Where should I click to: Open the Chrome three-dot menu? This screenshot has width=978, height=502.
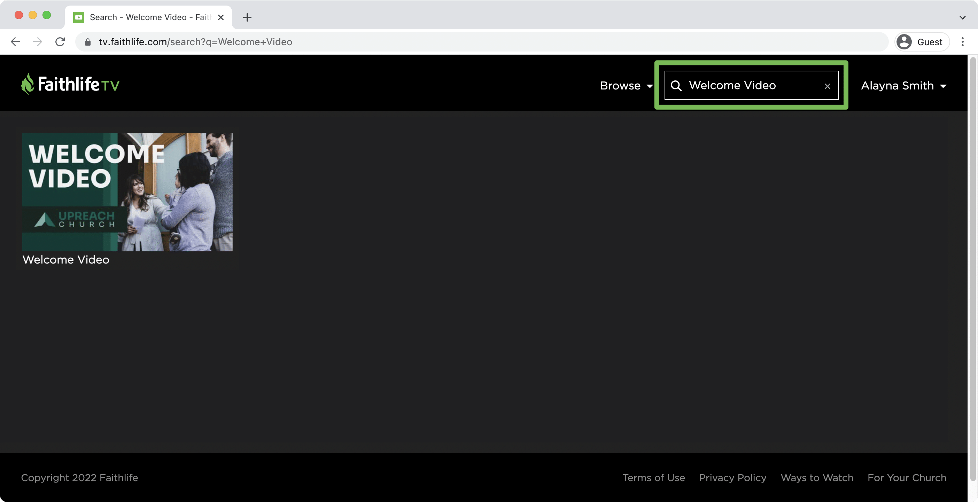962,42
